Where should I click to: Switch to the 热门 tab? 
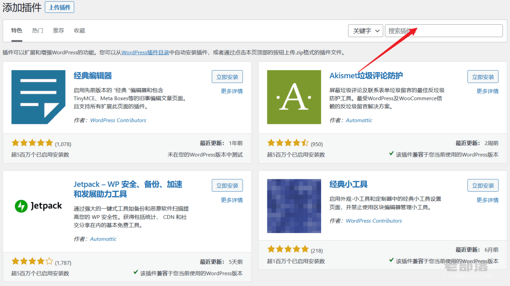point(37,31)
